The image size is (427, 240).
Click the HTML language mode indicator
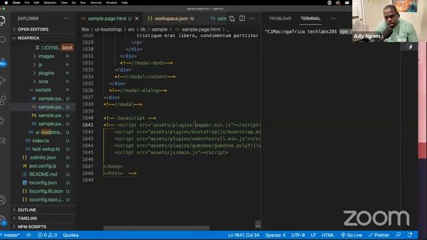[328, 235]
